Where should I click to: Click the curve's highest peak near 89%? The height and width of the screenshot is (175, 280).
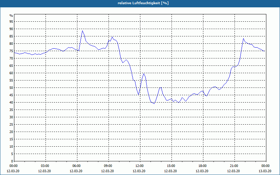coord(82,31)
